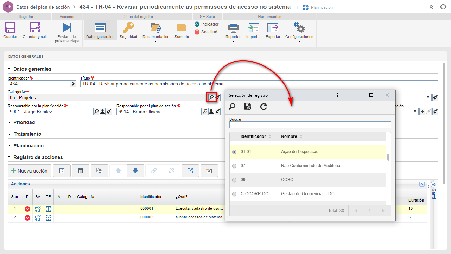Select radio button for 01.01 Ação de Disposição

click(x=234, y=152)
